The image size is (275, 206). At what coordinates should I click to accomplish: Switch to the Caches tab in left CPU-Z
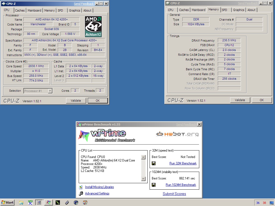pos(20,10)
